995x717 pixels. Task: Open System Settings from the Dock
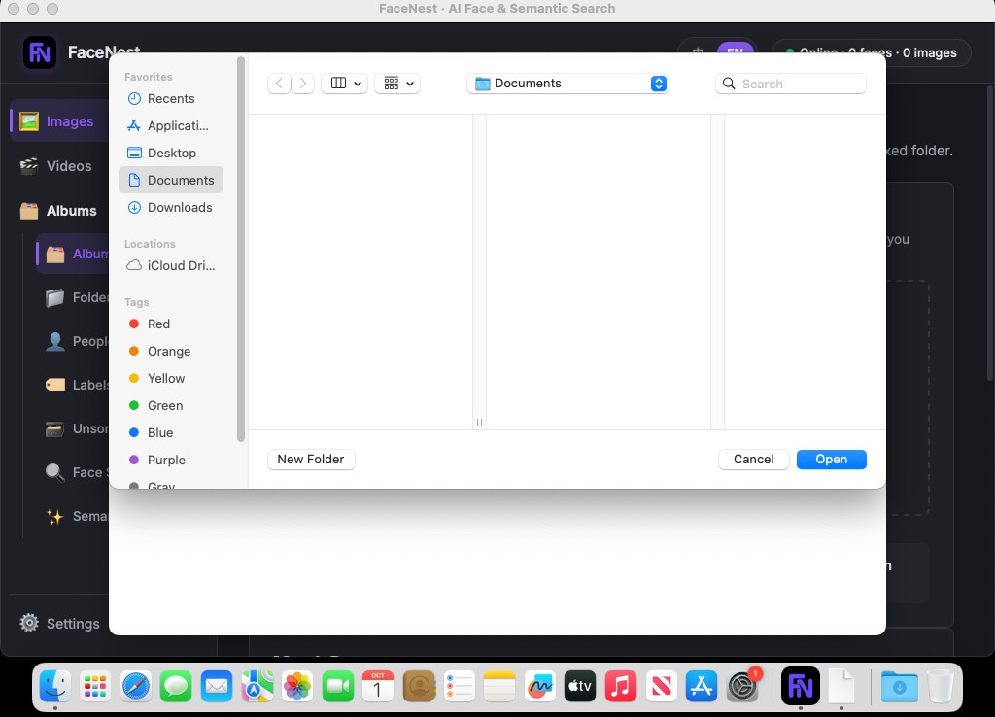pyautogui.click(x=741, y=686)
